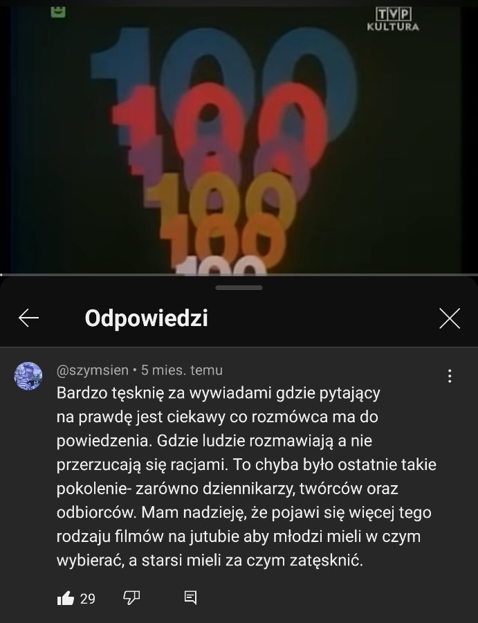Click the Odpowiedzi header title
This screenshot has width=478, height=623.
click(x=146, y=318)
